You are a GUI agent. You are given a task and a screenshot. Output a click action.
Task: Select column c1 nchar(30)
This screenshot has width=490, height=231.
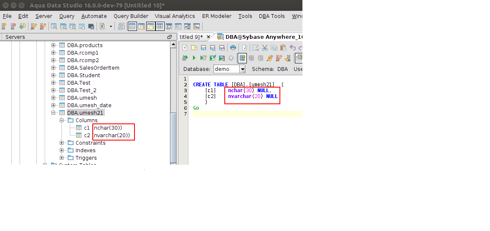point(103,128)
